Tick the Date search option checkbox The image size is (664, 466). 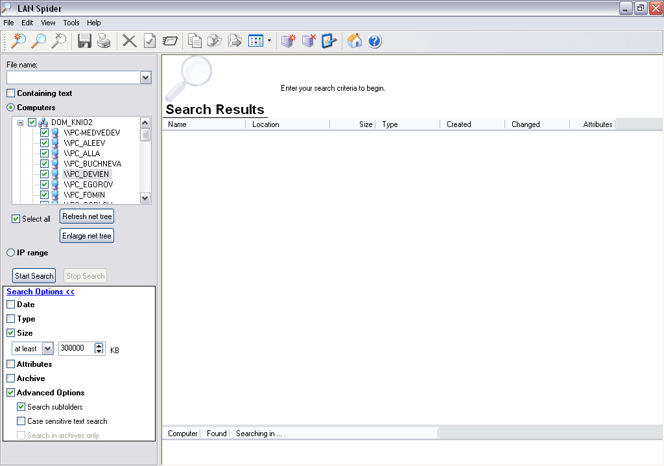pyautogui.click(x=11, y=305)
